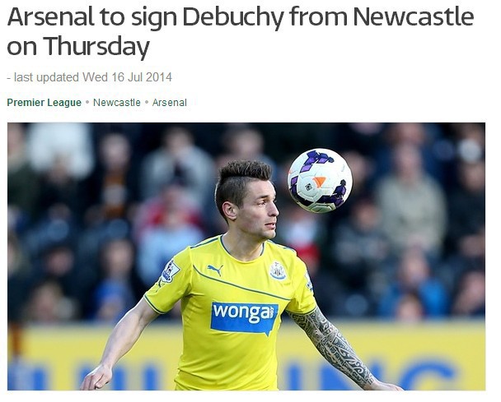Click the player's tattooed forearm

click(x=334, y=346)
